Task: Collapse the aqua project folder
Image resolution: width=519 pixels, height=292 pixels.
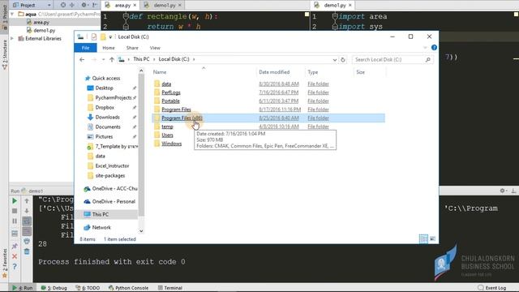Action: (x=12, y=15)
